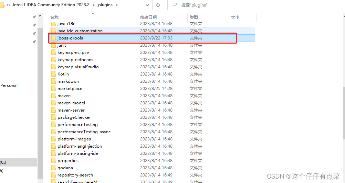Click the performanceTesting-async folder icon

(x=53, y=132)
